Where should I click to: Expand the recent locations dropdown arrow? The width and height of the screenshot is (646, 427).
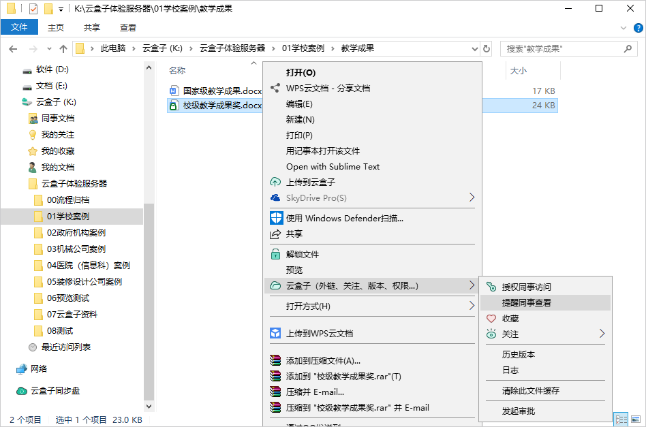pos(50,48)
